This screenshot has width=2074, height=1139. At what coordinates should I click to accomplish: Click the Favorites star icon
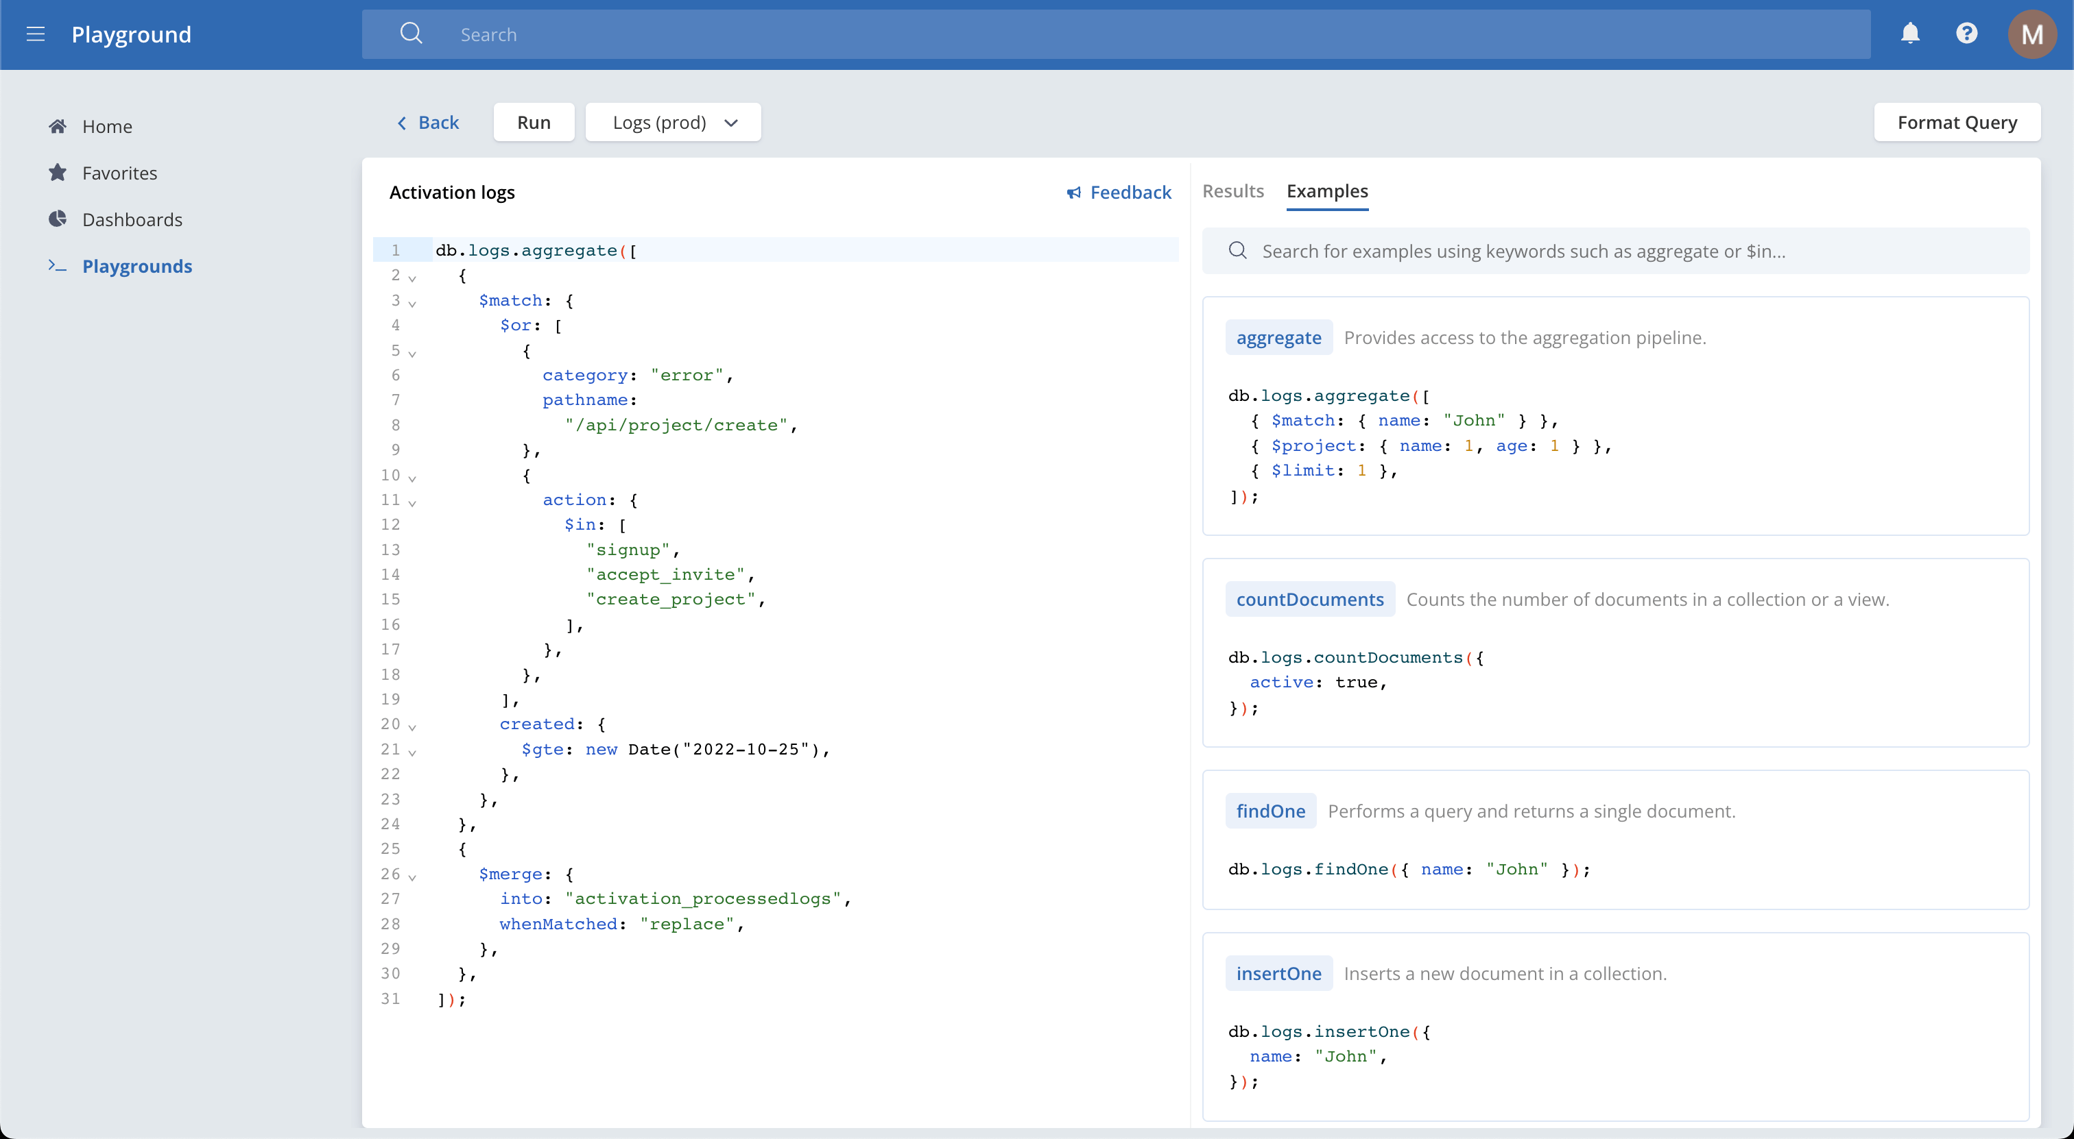(x=57, y=173)
